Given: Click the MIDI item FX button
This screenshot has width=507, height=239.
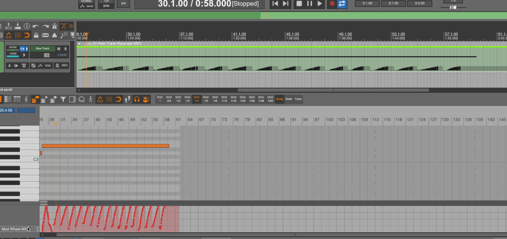Looking at the screenshot, I should pos(84,43).
